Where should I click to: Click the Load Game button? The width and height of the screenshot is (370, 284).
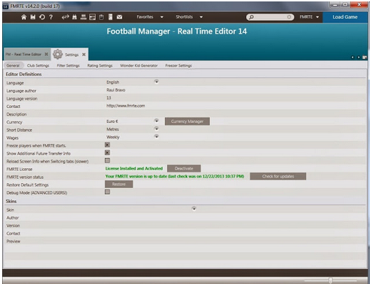(x=345, y=17)
